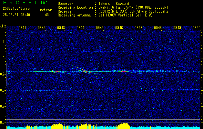Click the HROFFT program title text

(20, 3)
